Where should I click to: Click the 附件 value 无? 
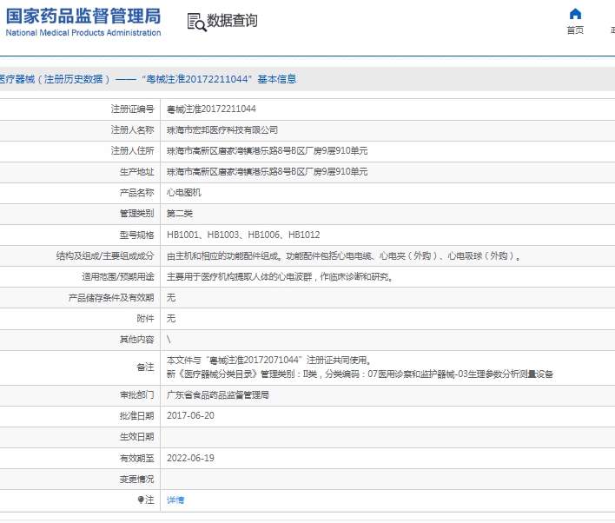point(171,318)
